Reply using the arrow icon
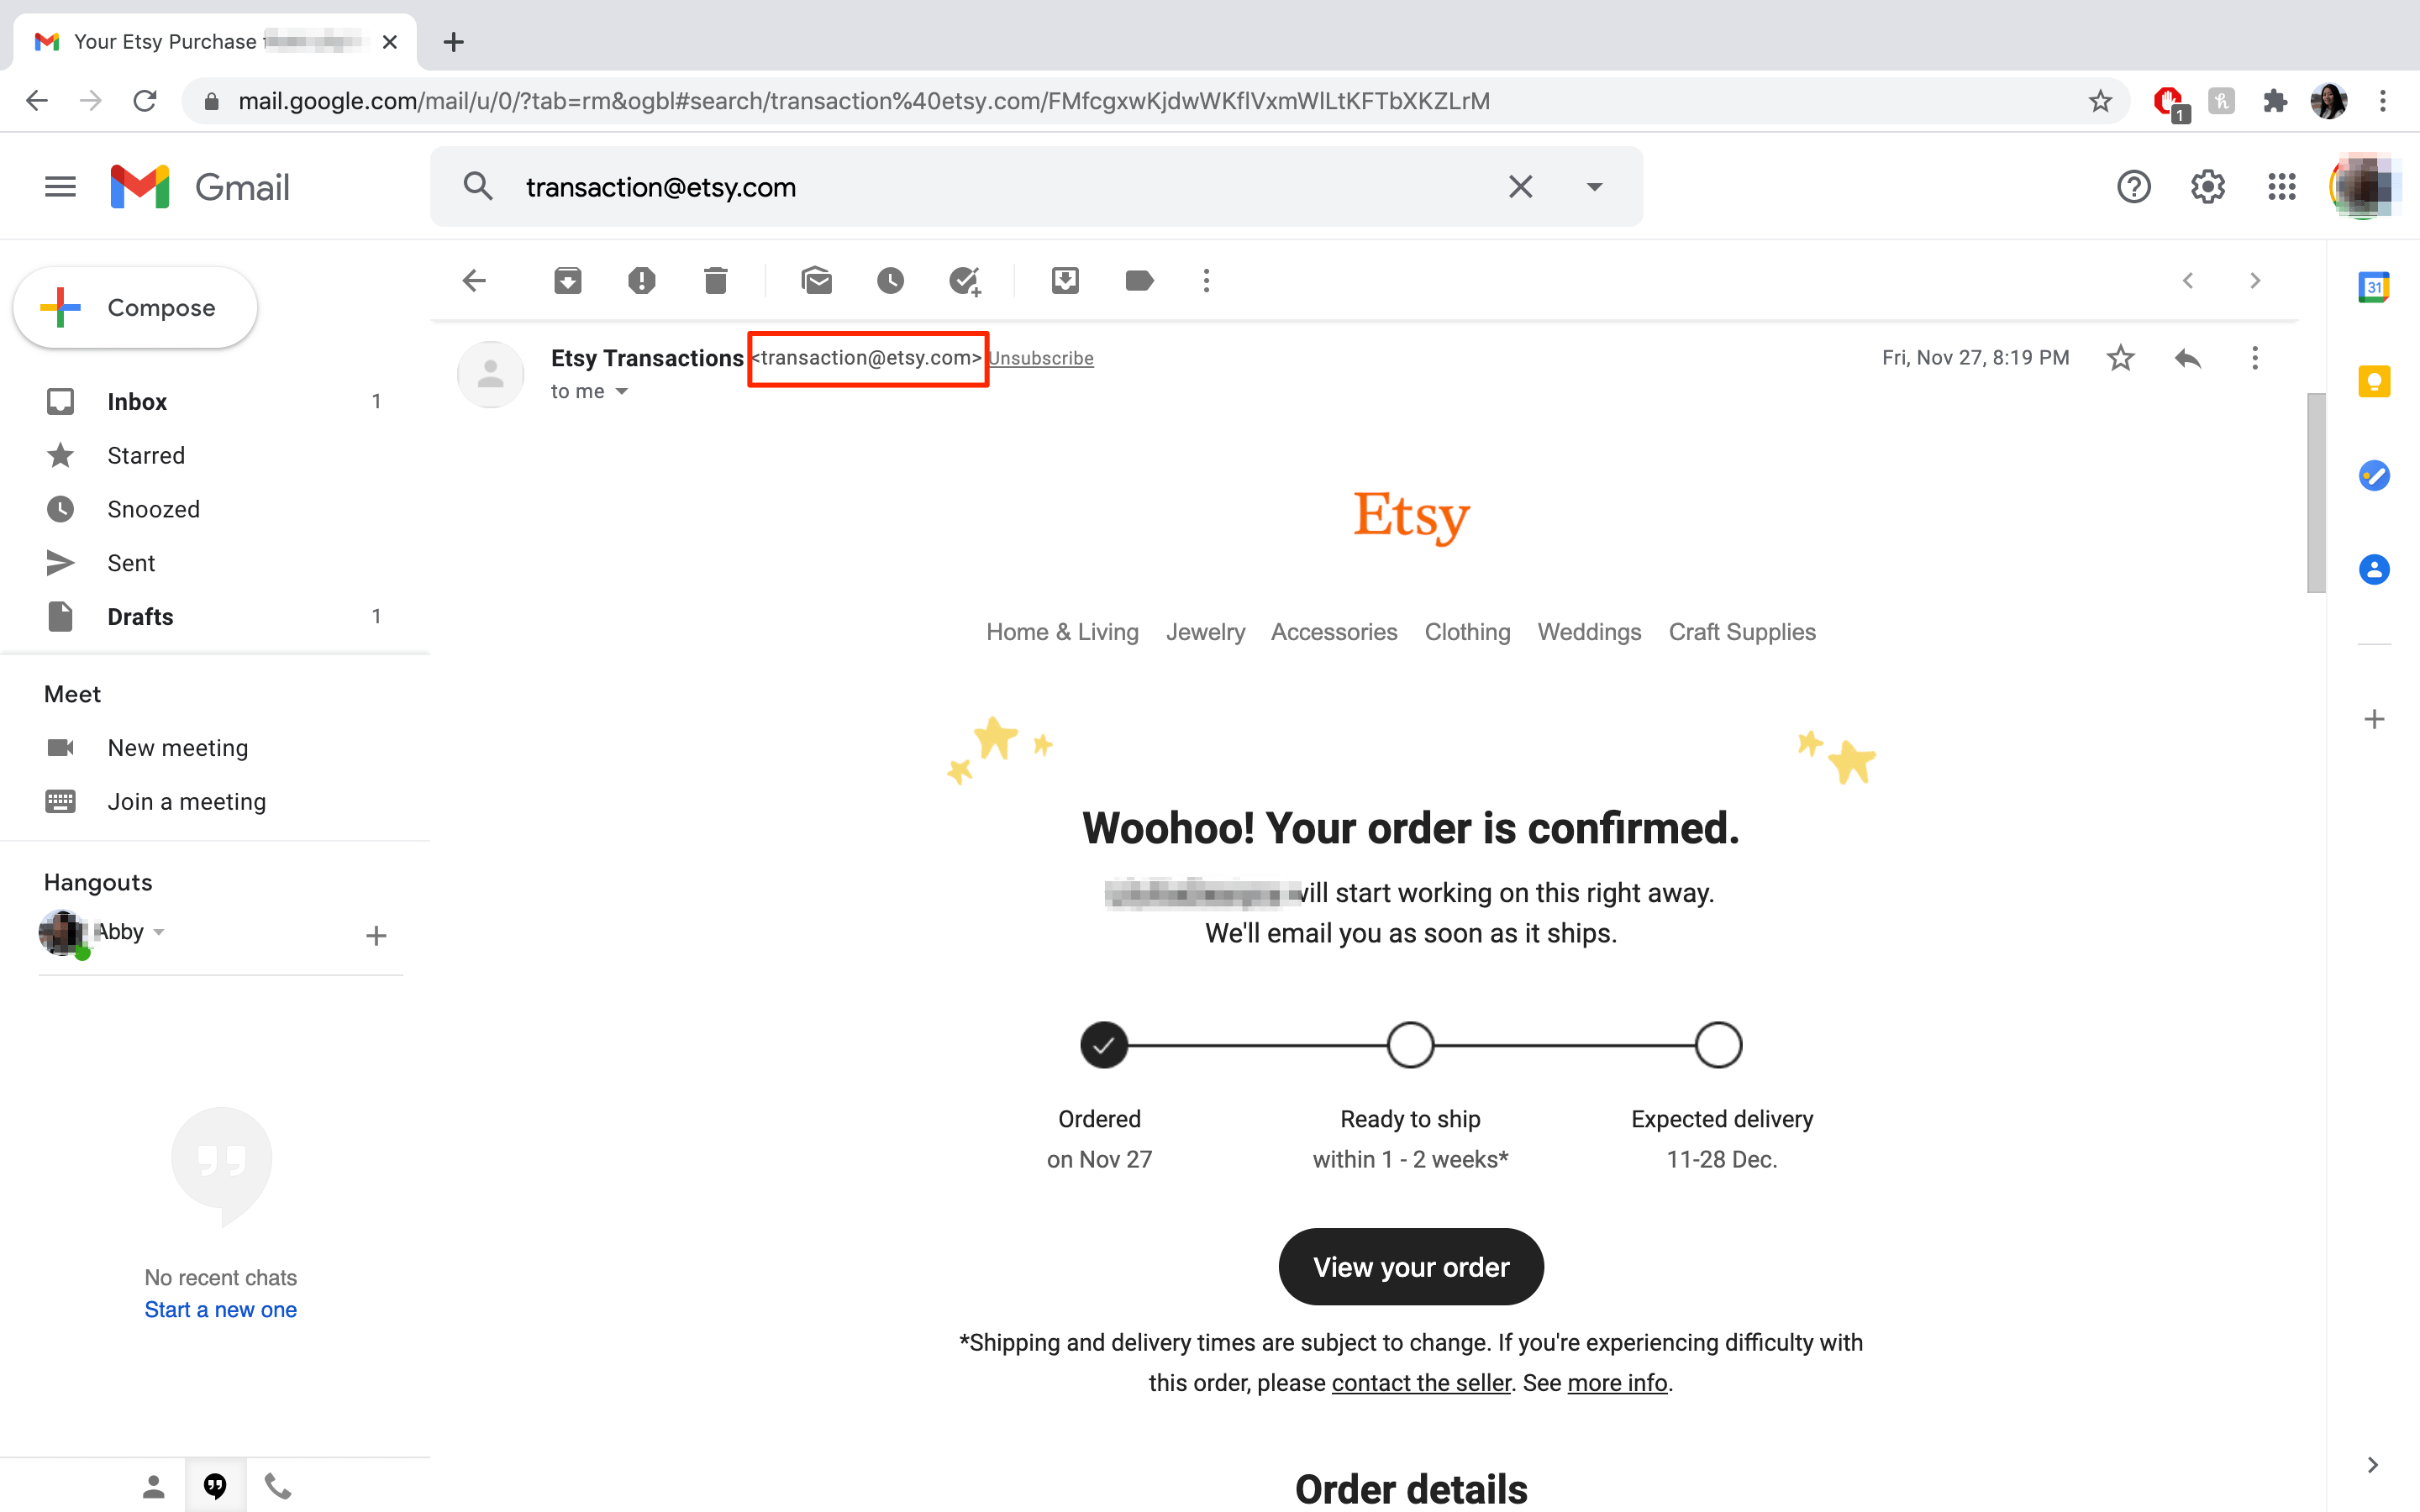Screen dimensions: 2420x1512 pyautogui.click(x=2187, y=358)
